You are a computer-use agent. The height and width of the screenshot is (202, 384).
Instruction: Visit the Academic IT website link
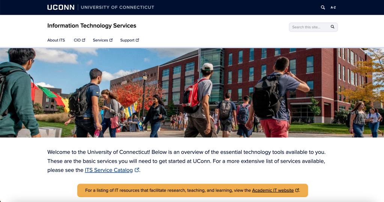coord(273,190)
